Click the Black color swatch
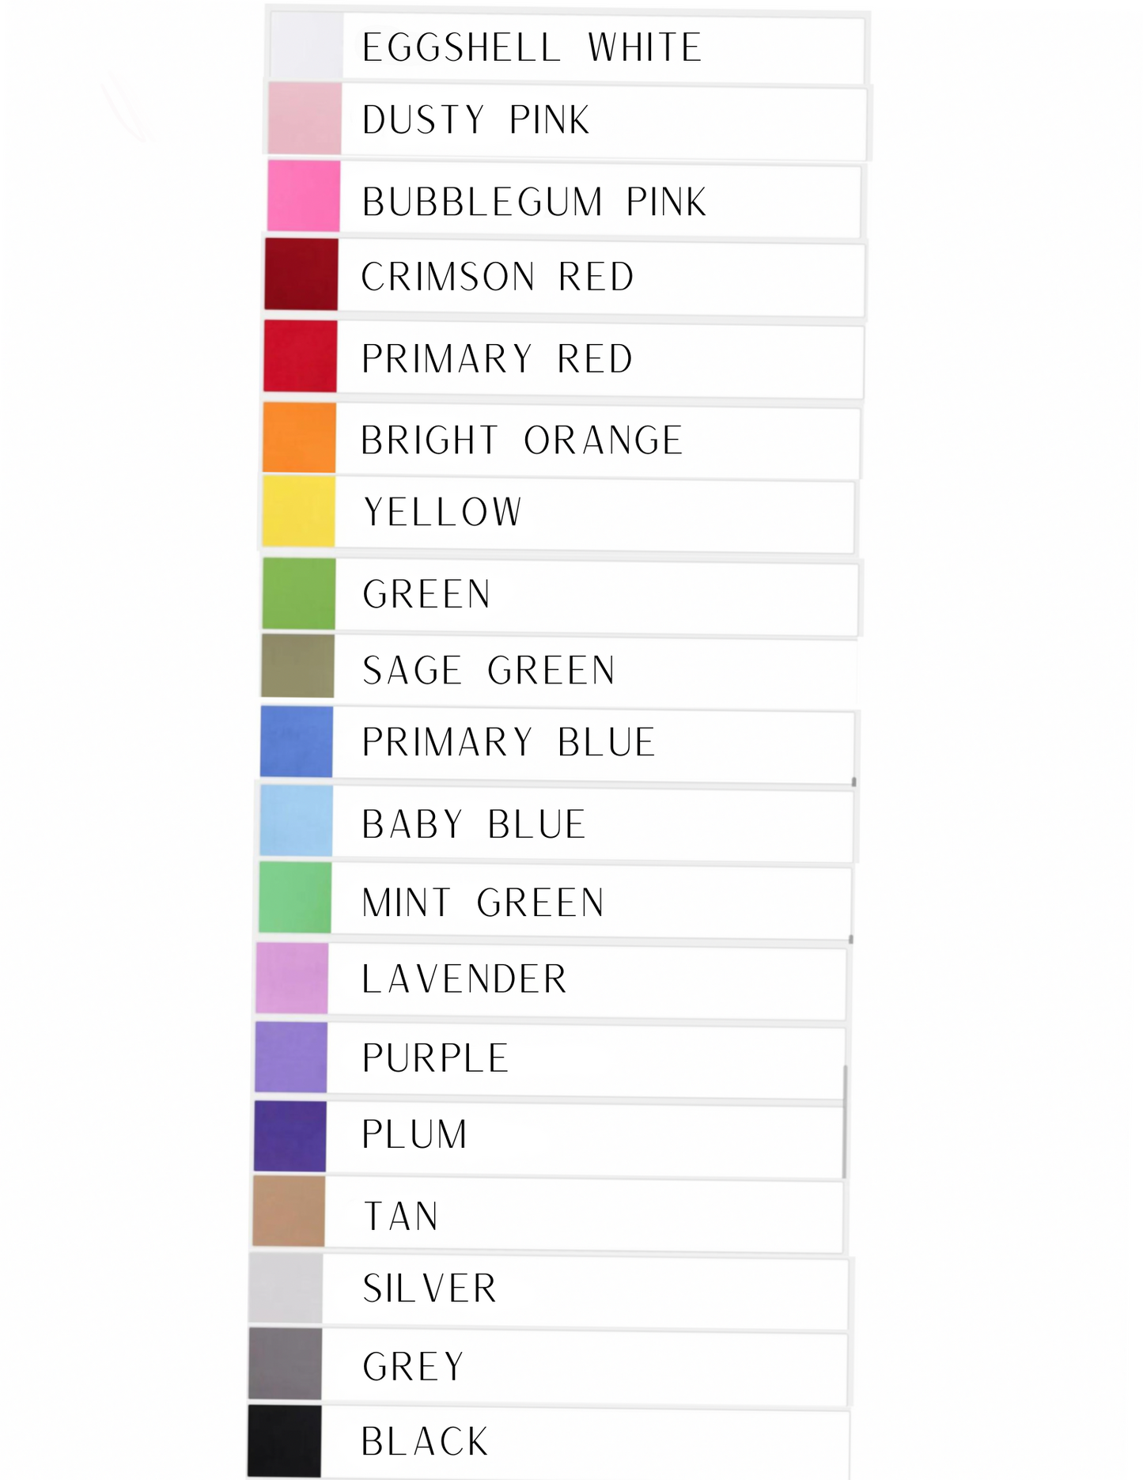This screenshot has height=1480, width=1143. pos(285,1440)
